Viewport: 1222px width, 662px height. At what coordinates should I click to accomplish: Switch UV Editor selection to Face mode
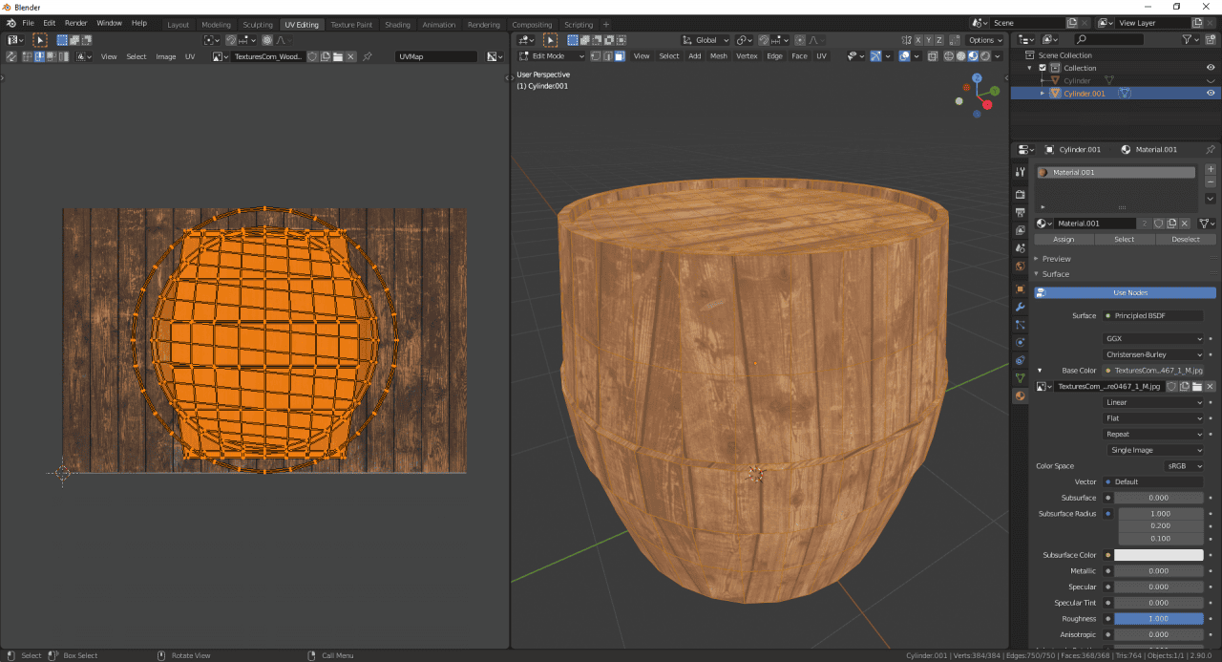(50, 56)
